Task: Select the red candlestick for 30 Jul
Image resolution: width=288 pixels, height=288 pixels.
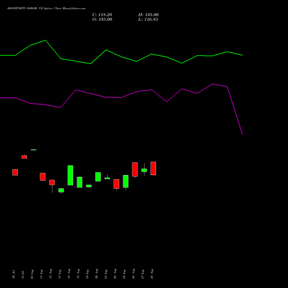Action: coord(15,172)
